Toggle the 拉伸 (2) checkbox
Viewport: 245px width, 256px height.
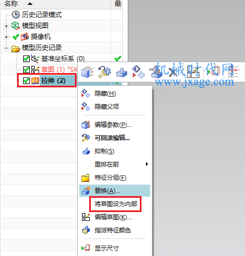26,81
